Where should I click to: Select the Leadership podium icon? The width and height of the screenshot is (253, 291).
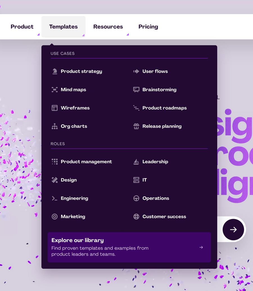click(136, 162)
